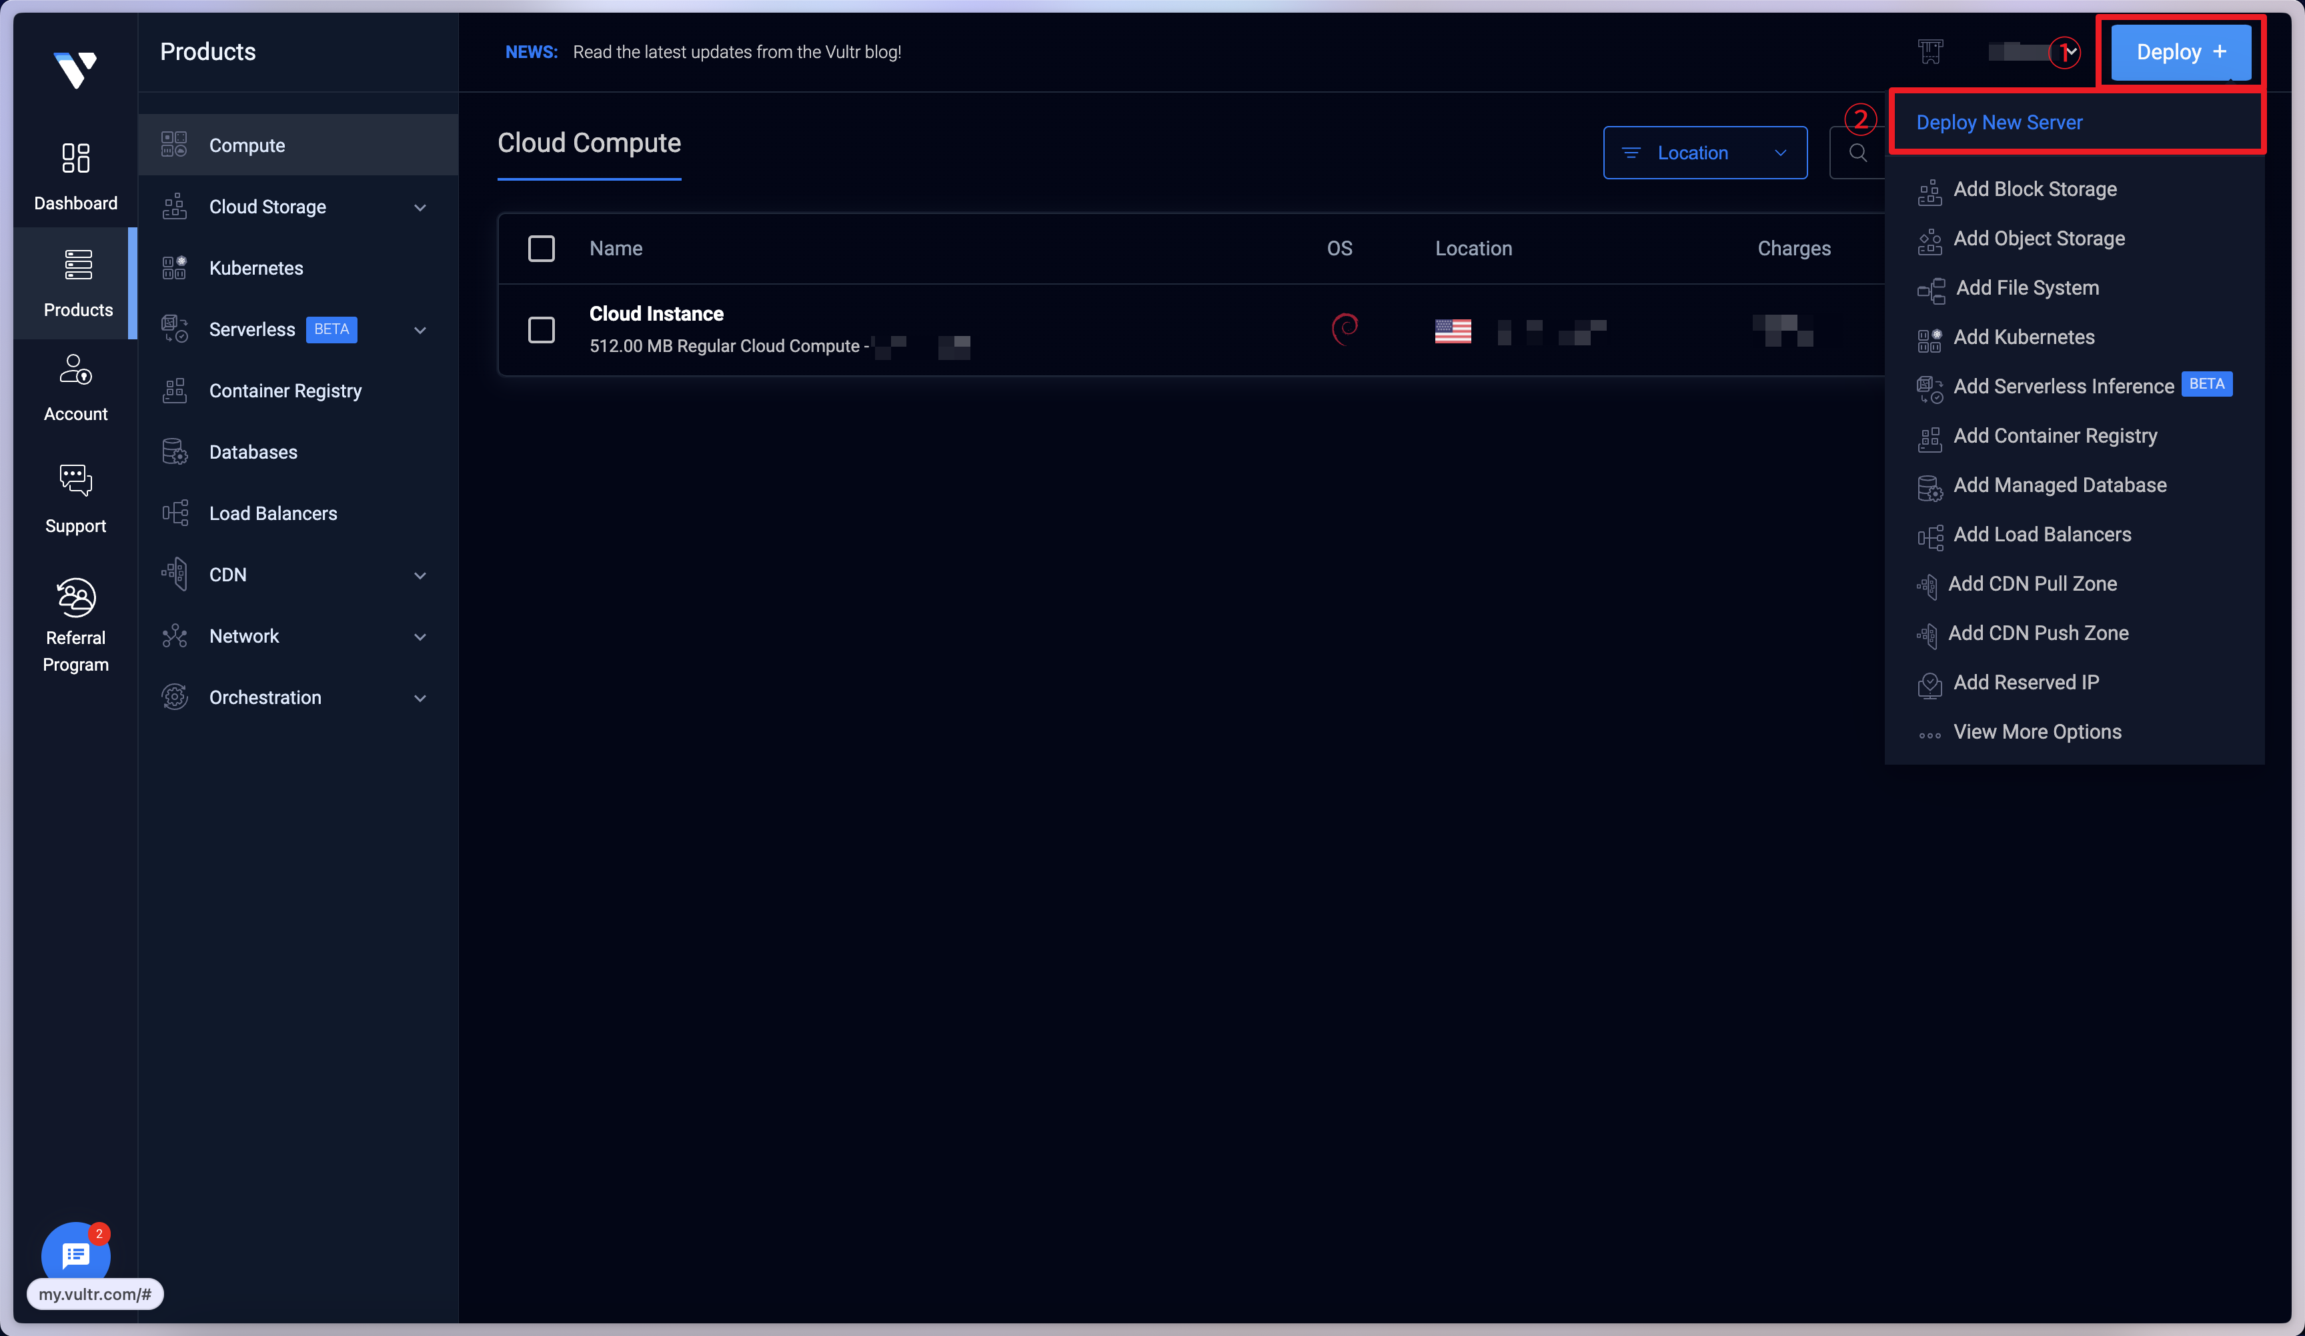Open the Support chat icon
Viewport: 2305px width, 1336px height.
pyautogui.click(x=75, y=480)
